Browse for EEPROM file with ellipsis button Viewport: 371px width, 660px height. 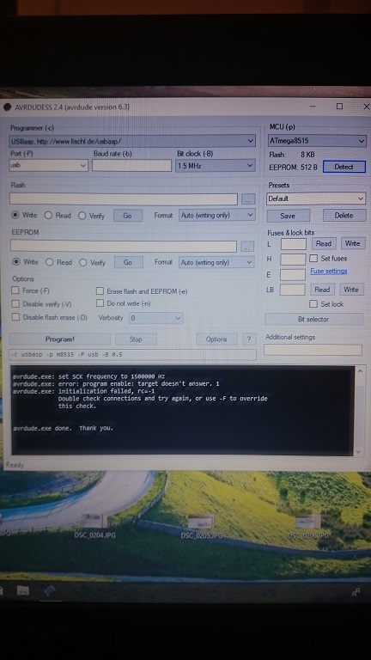point(247,247)
